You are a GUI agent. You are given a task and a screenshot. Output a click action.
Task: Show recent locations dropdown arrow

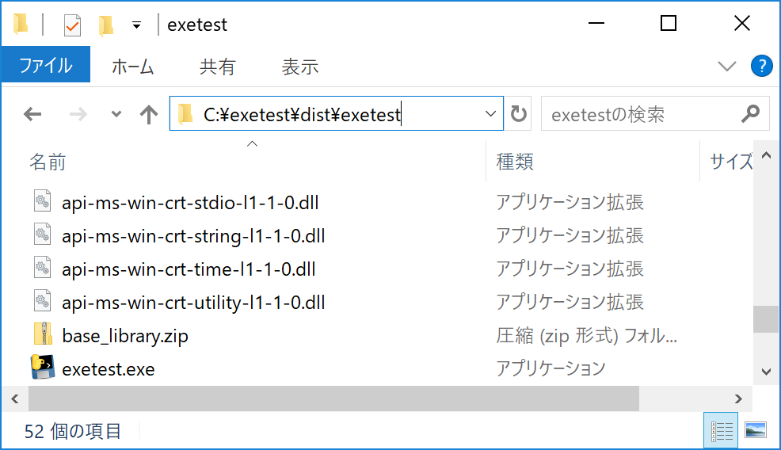coord(116,115)
